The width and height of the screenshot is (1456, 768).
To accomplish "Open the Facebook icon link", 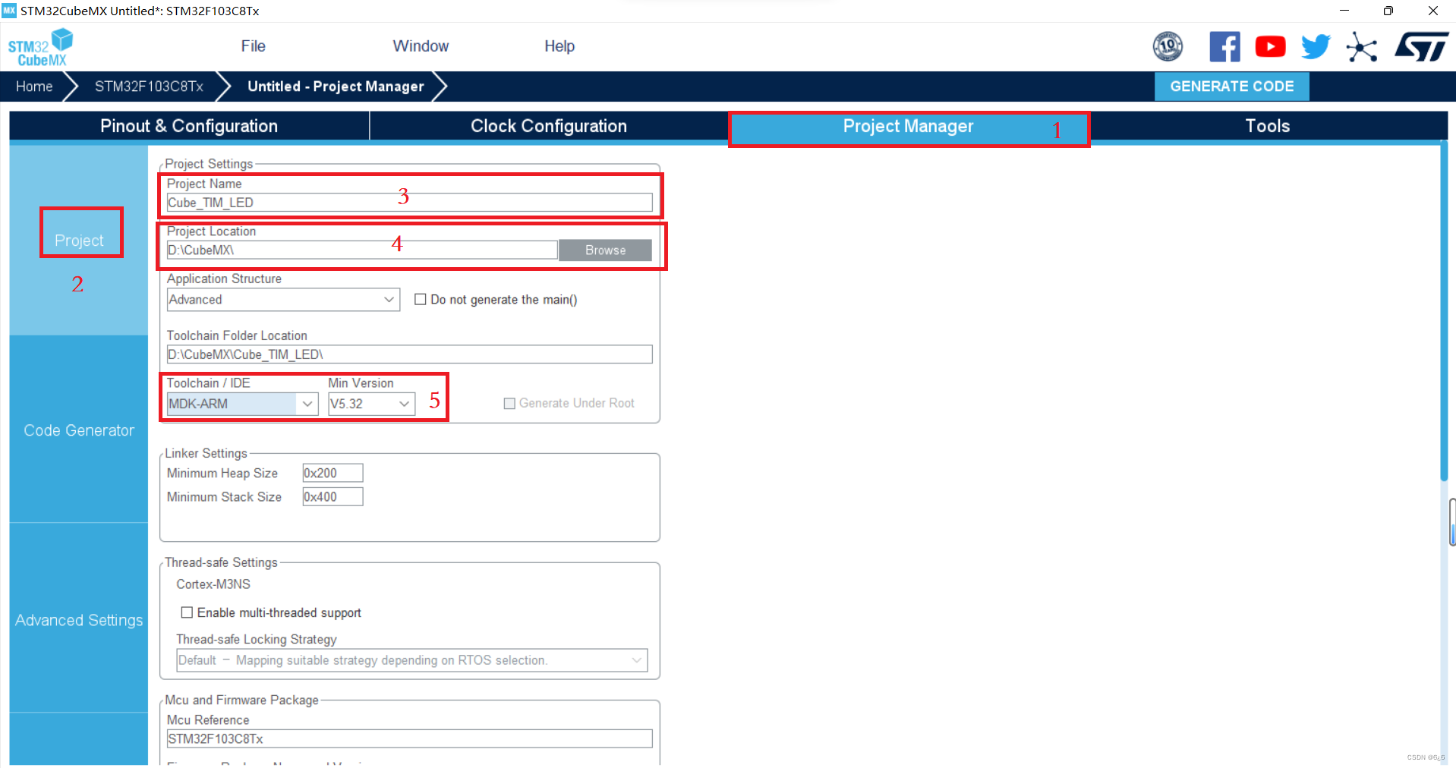I will click(x=1224, y=46).
